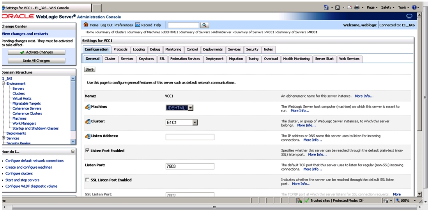Click the IE read mail icon
Image resolution: width=428 pixels, height=218 pixels.
(x=349, y=8)
